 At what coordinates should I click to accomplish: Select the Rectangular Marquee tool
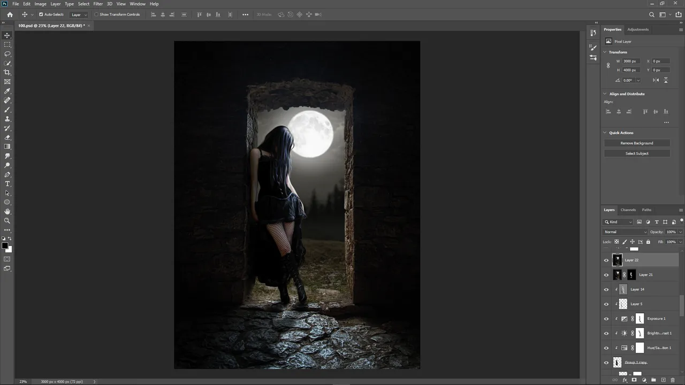7,44
